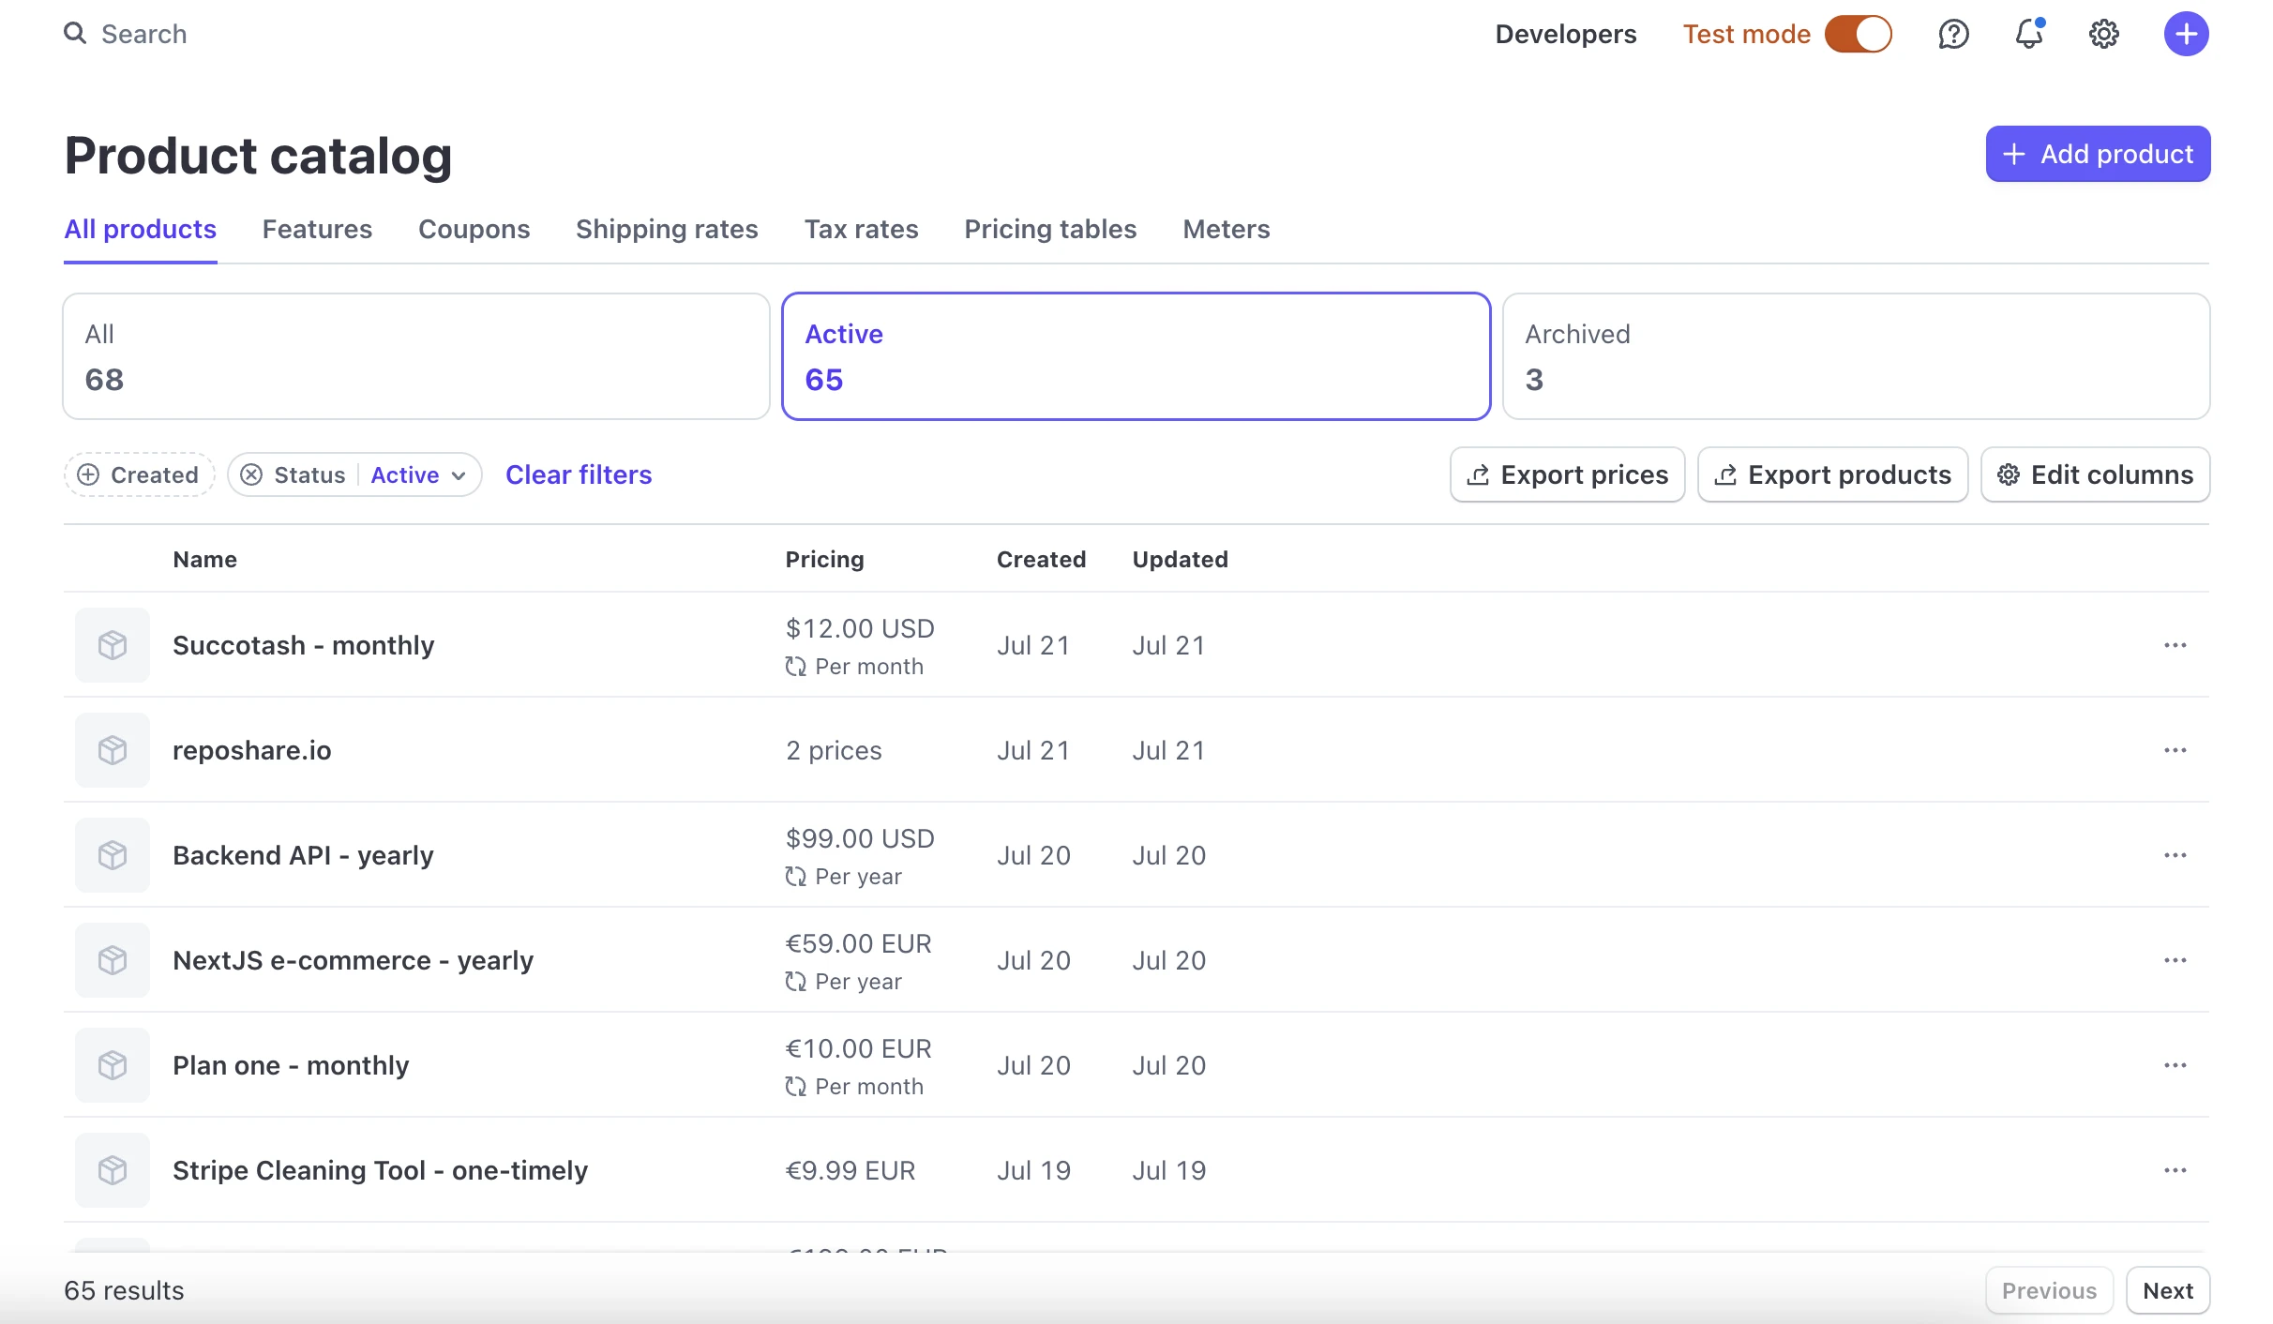Viewport: 2273px width, 1324px height.
Task: Open the settings gear in header
Action: [x=2104, y=35]
